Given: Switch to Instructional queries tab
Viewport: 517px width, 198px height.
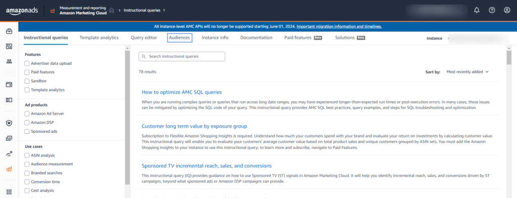Looking at the screenshot, I should pyautogui.click(x=46, y=37).
